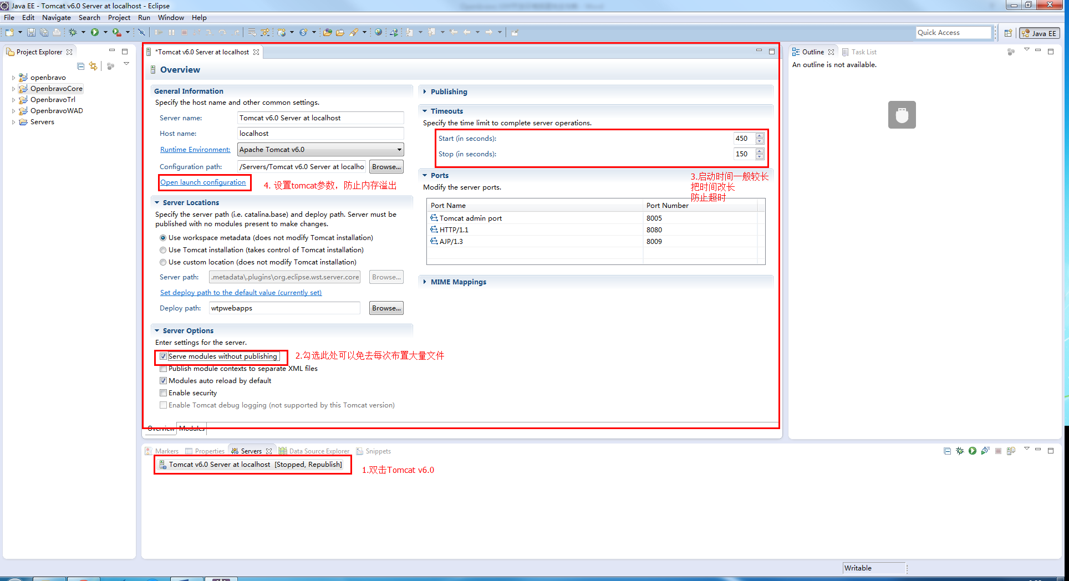Select Use workspace metadata radio option
Screen dimensions: 1069x581
pos(163,238)
